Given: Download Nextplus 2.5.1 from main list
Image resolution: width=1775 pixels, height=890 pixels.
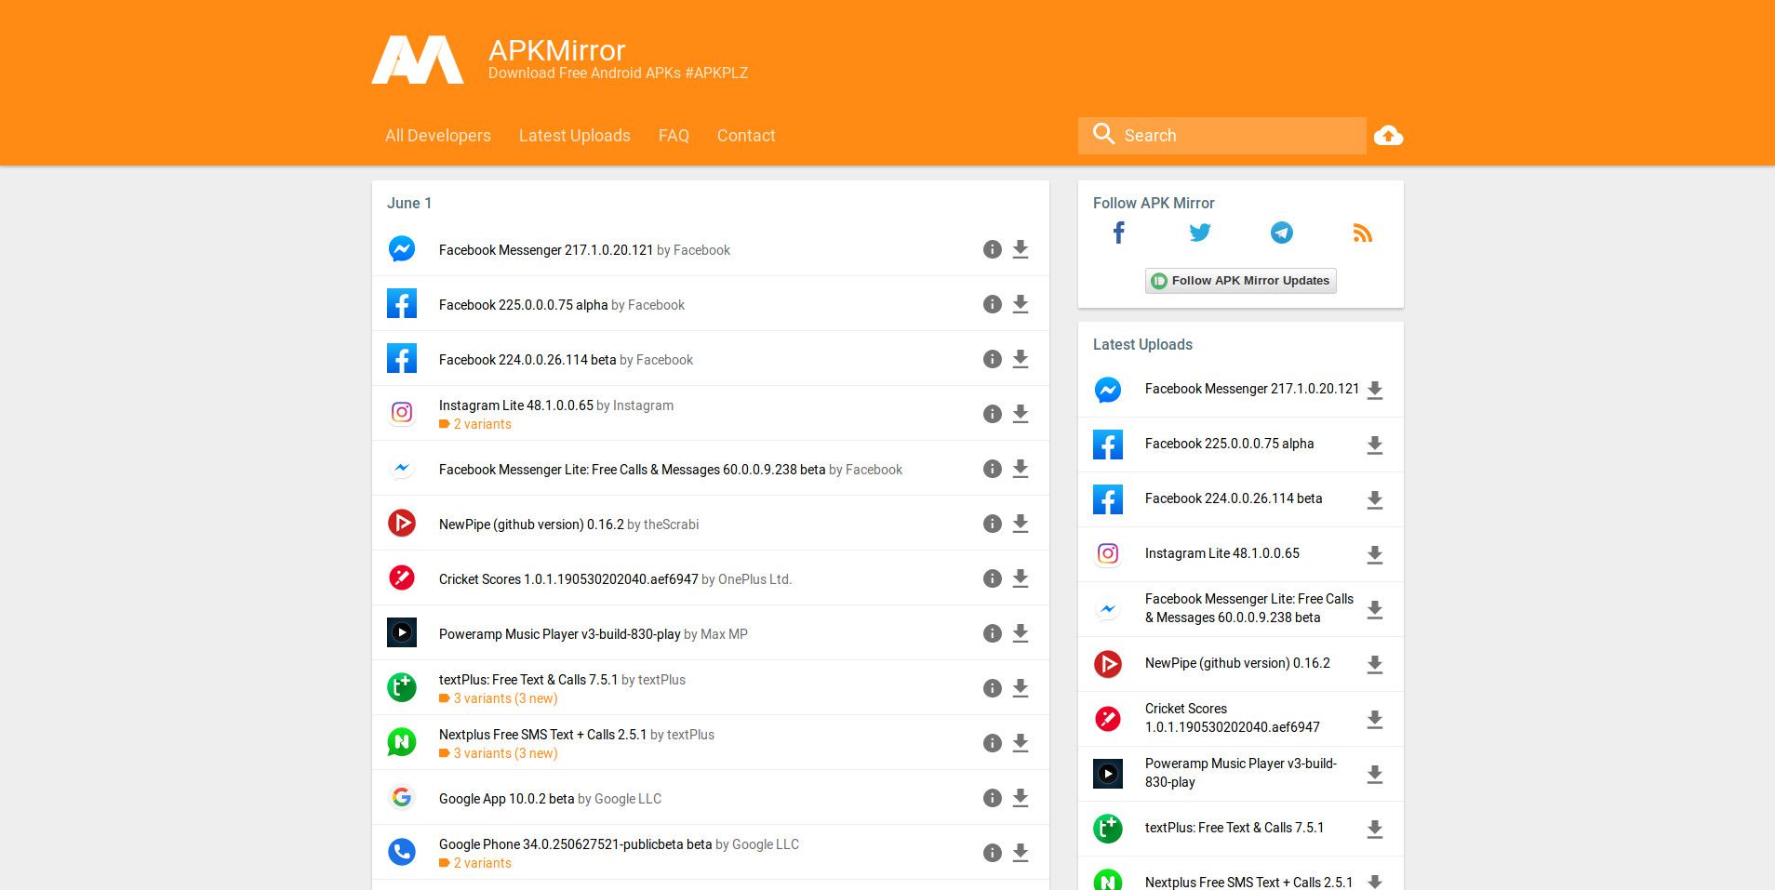Looking at the screenshot, I should pyautogui.click(x=1021, y=743).
